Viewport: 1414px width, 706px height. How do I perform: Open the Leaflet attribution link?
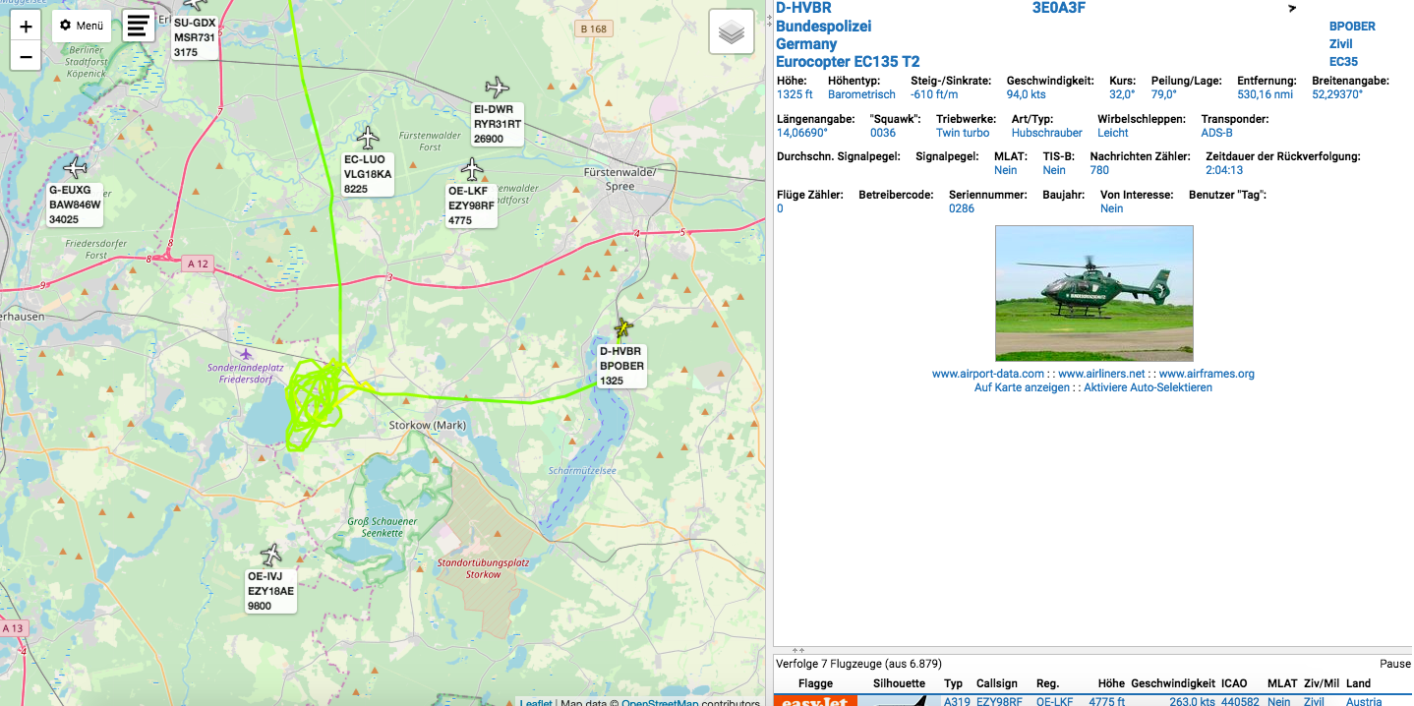535,702
